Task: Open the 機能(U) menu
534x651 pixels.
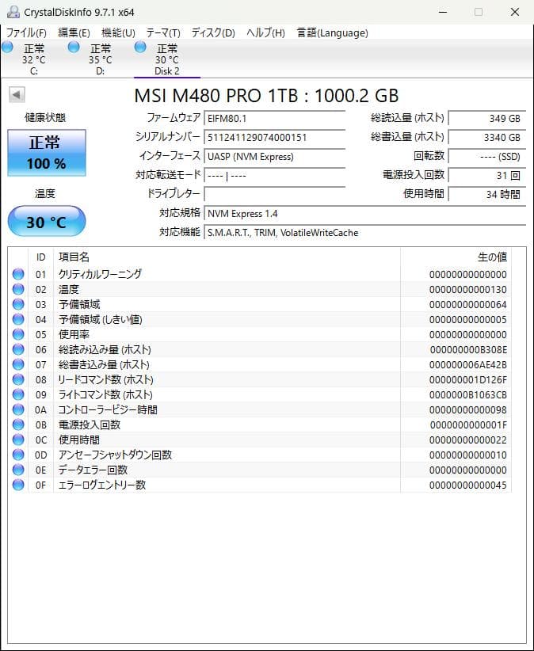Action: tap(118, 32)
